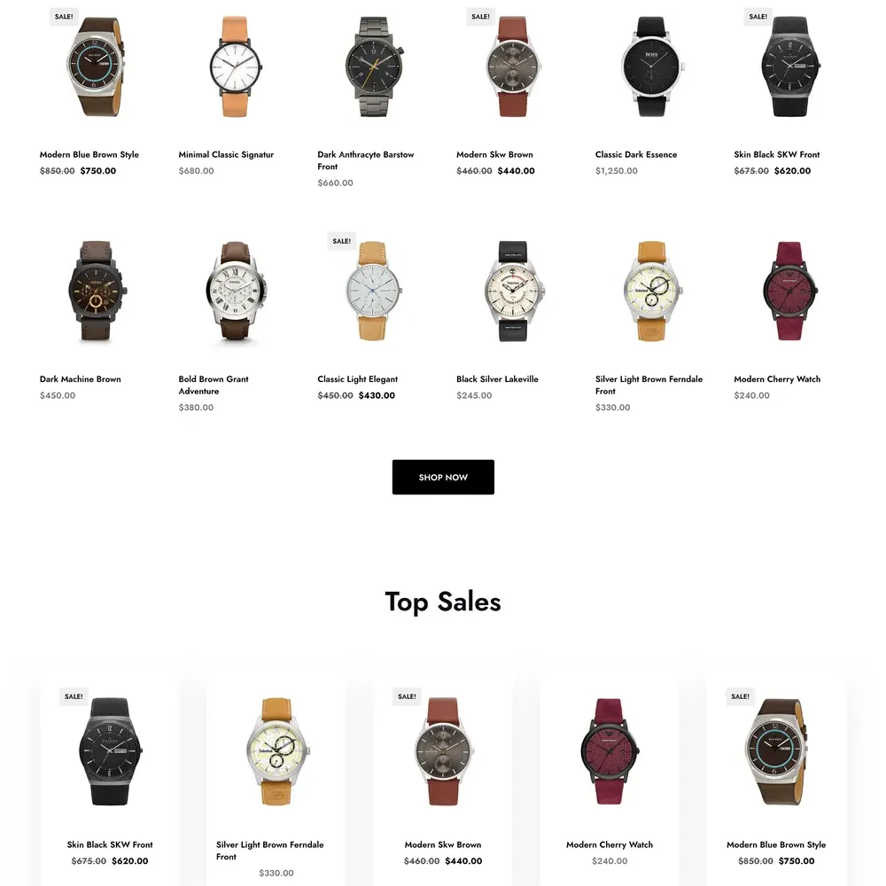The width and height of the screenshot is (886, 886).
Task: Click the Bold Brown Grant Adventure title
Action: click(x=214, y=385)
